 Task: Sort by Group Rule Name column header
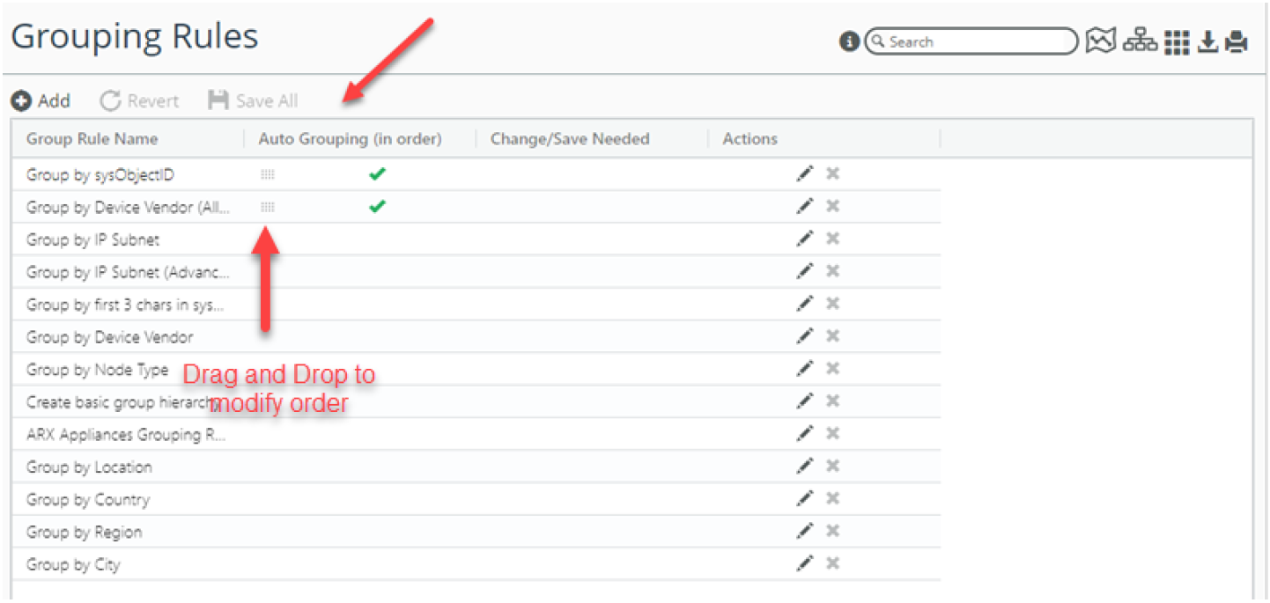coord(92,139)
